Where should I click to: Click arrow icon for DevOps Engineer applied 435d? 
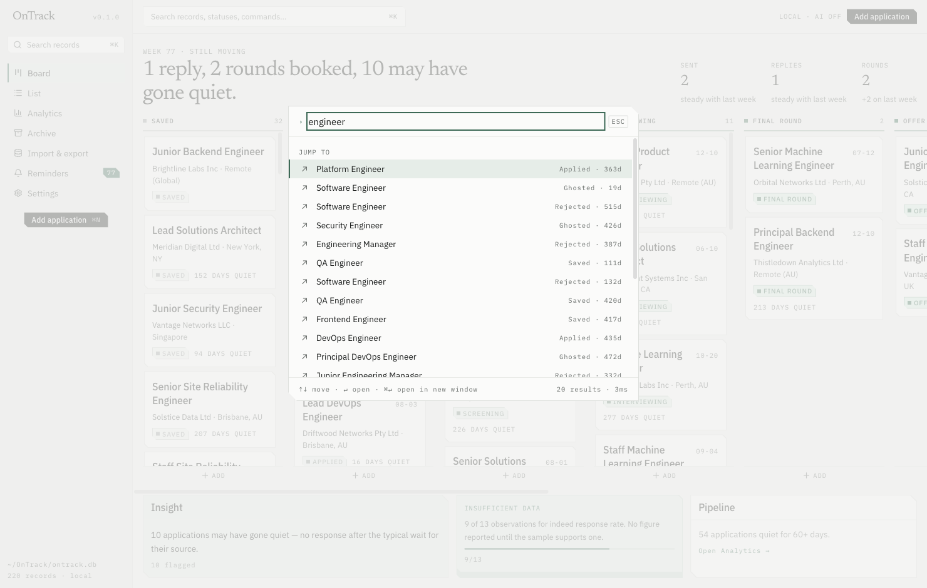(x=304, y=338)
